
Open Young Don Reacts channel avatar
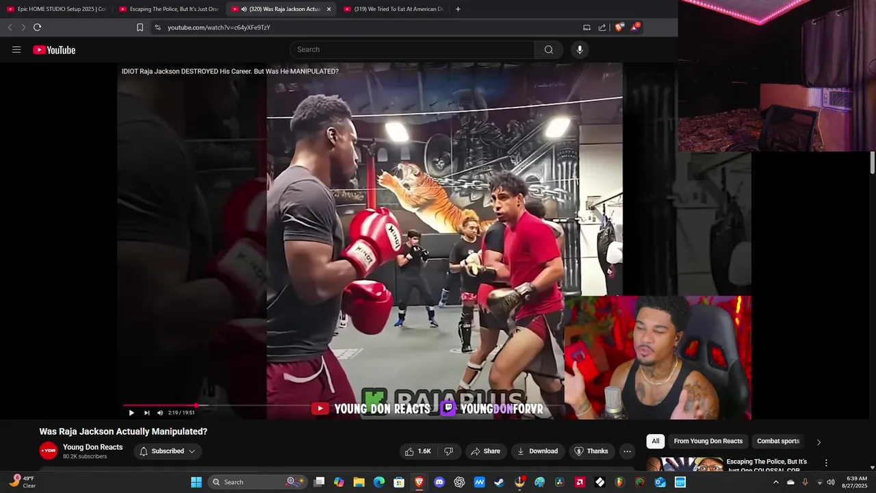[x=48, y=451]
